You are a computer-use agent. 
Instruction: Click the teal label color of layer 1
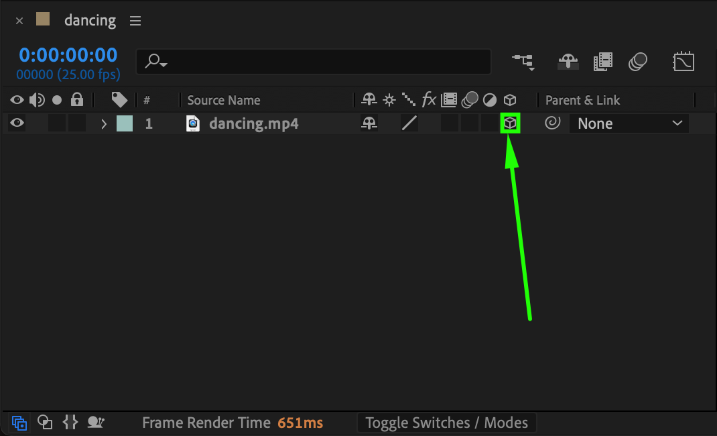(124, 123)
